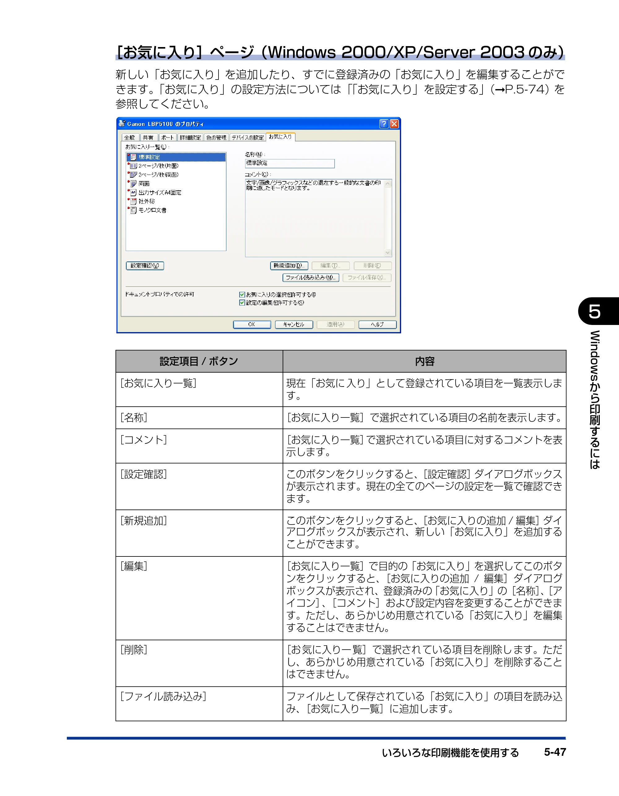Click the 設定確認 button
The width and height of the screenshot is (619, 796).
145,266
